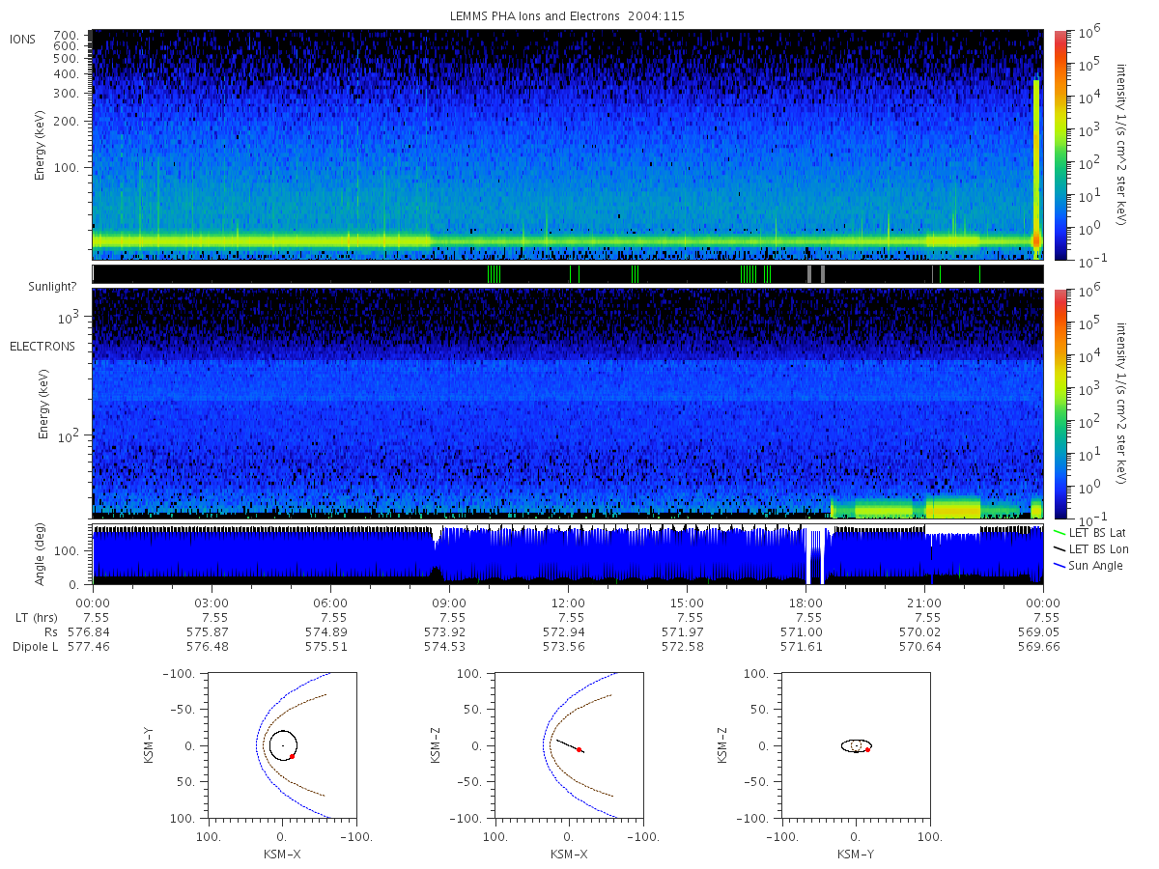Click the 200. energy tick on ions axis
1159x869 pixels.
tap(67, 122)
